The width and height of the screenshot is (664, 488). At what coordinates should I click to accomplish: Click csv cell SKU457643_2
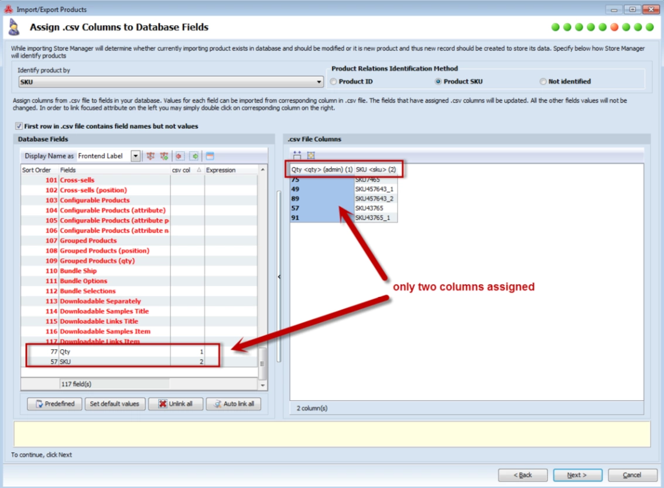(375, 199)
